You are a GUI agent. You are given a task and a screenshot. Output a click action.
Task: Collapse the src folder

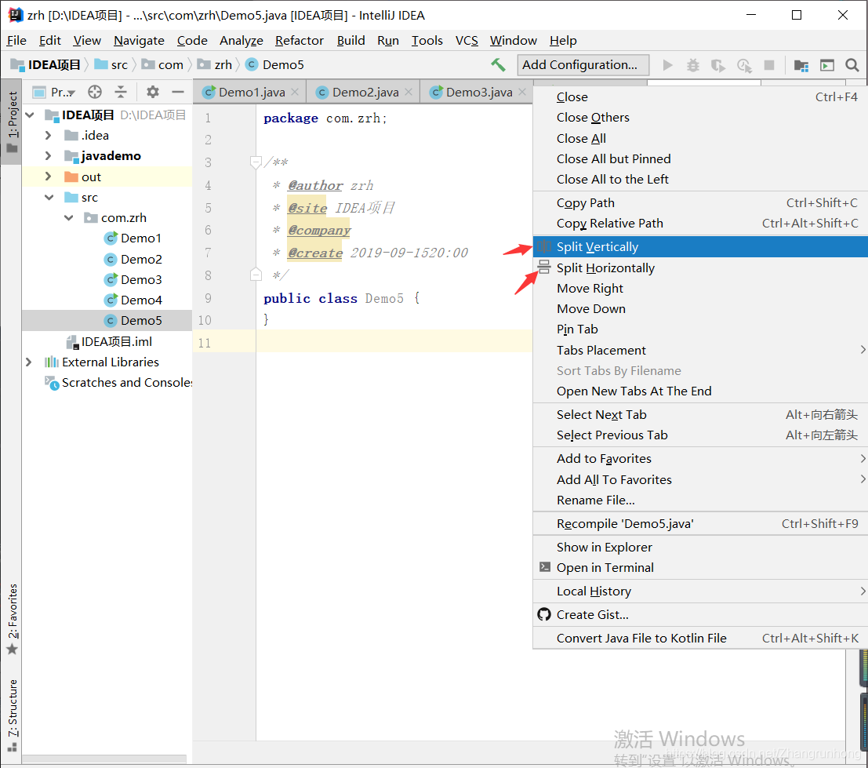[x=49, y=197]
